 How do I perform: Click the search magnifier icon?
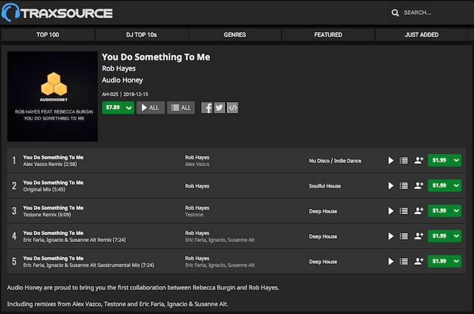click(395, 13)
